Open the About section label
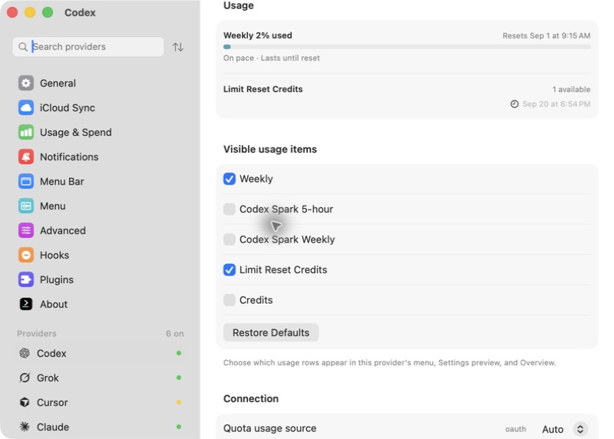The image size is (614, 439). 54,304
